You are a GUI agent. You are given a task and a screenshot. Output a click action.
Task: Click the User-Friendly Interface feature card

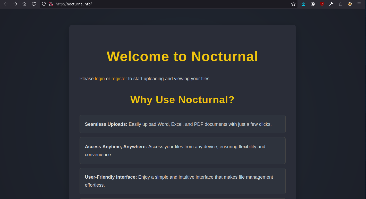coord(182,181)
